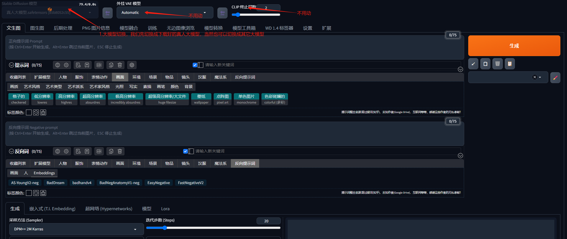Click clipboard icon below 生成 button
Screen dimensions: 567x239
pos(510,64)
